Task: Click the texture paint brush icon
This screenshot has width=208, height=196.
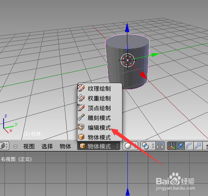Action: coord(82,88)
